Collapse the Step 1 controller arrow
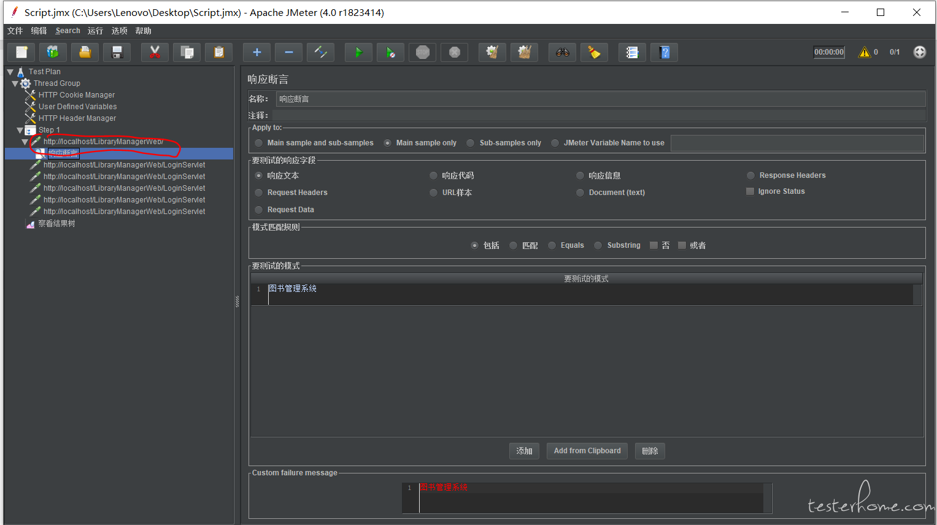The width and height of the screenshot is (937, 525). click(x=20, y=130)
